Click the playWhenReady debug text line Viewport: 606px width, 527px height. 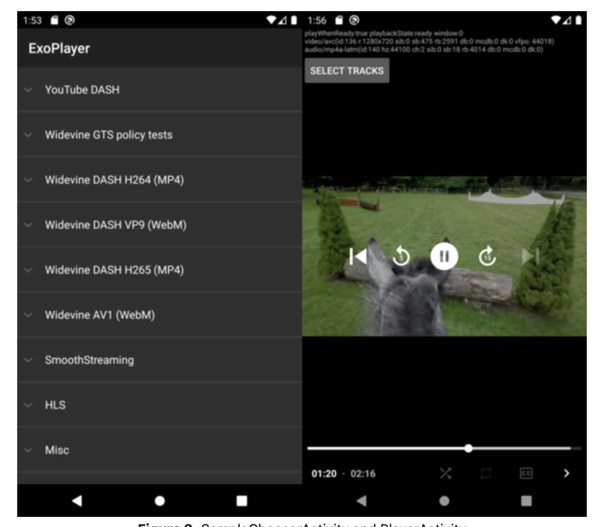[384, 33]
